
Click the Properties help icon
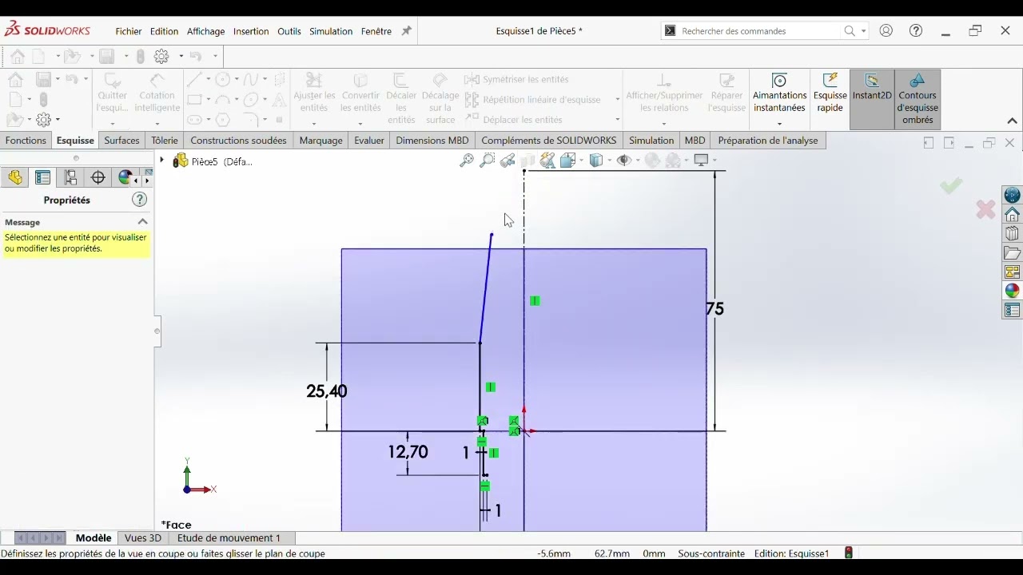click(139, 200)
